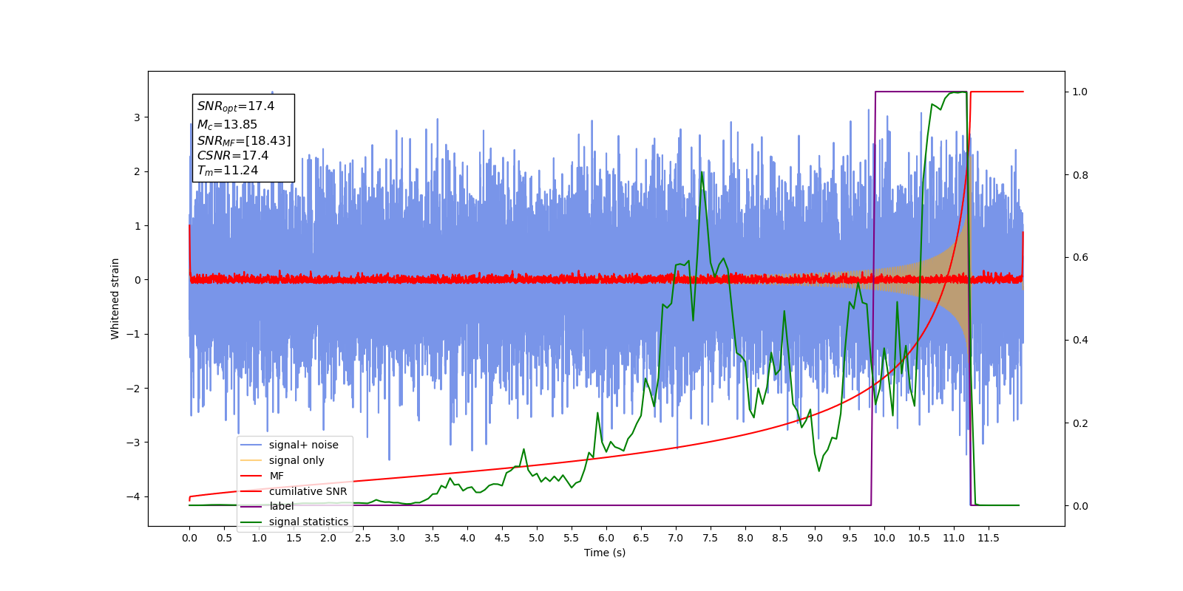The image size is (1183, 591).
Task: Click the Mc=13.85 annotation text
Action: [x=227, y=125]
